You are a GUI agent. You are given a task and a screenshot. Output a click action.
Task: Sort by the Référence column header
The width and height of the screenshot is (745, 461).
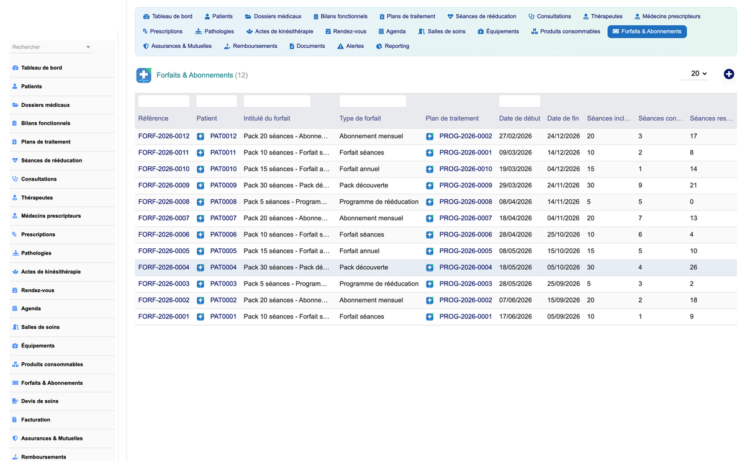153,119
